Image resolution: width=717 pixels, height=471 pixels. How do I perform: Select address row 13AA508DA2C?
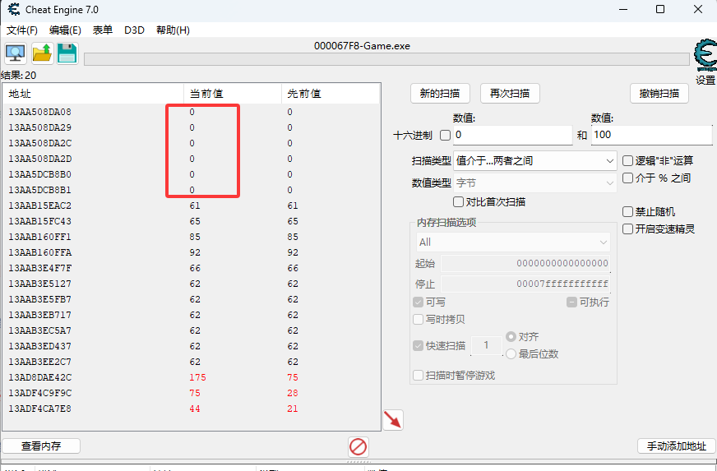tap(192, 143)
